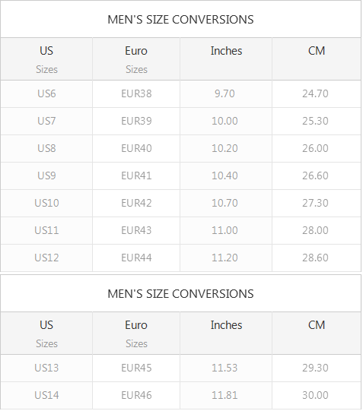Click the 30.00 CM value
Viewport: 363px width, 411px height.
coord(315,395)
